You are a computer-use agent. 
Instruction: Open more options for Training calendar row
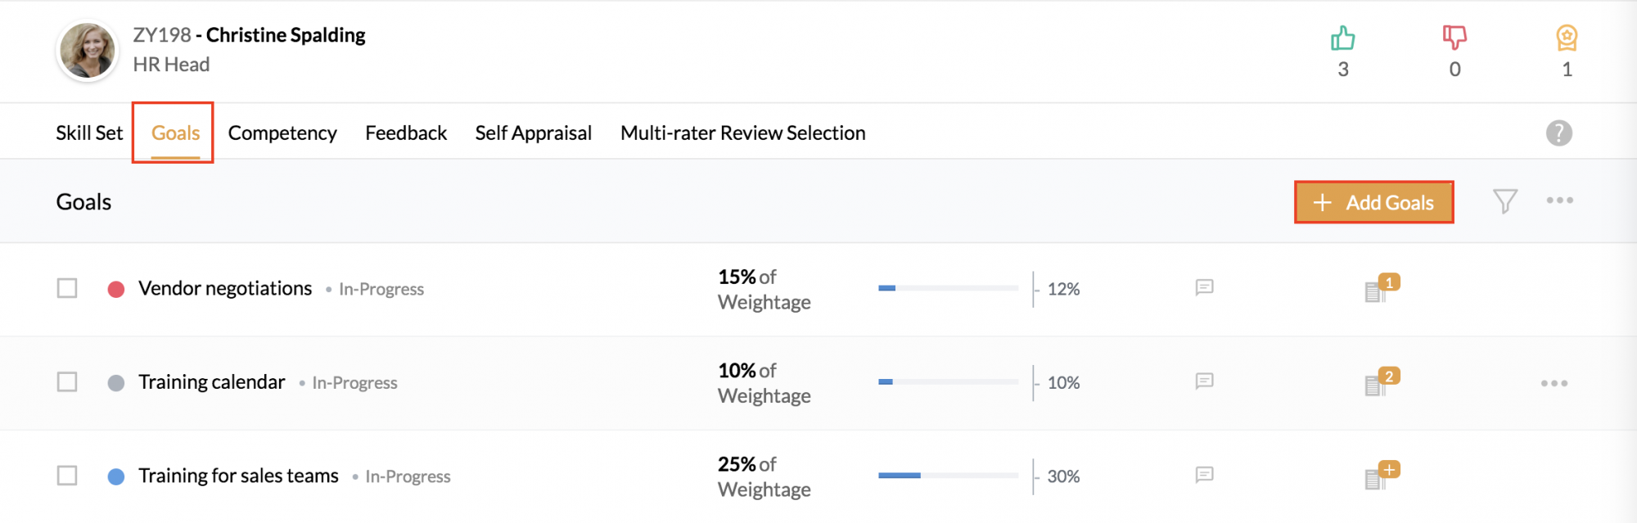[x=1554, y=383]
